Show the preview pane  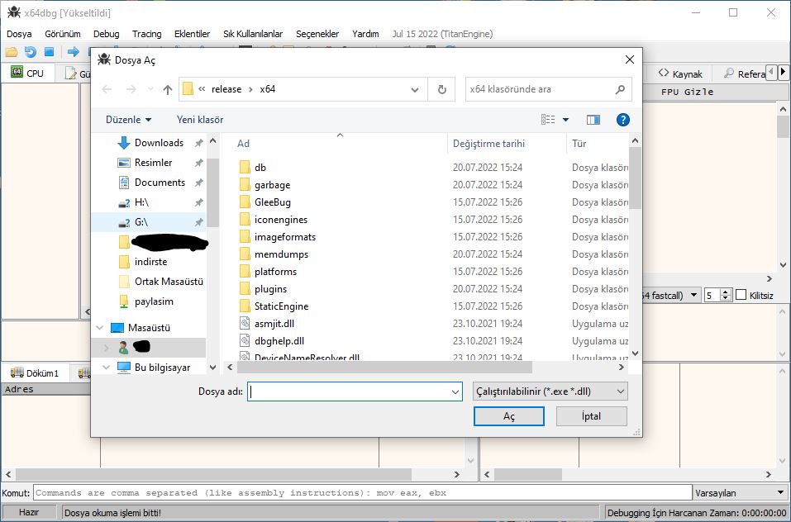pos(593,120)
